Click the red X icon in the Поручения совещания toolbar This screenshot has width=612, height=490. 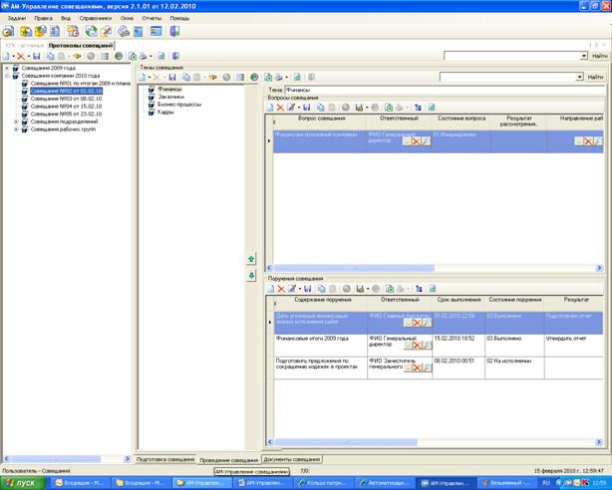(x=280, y=288)
